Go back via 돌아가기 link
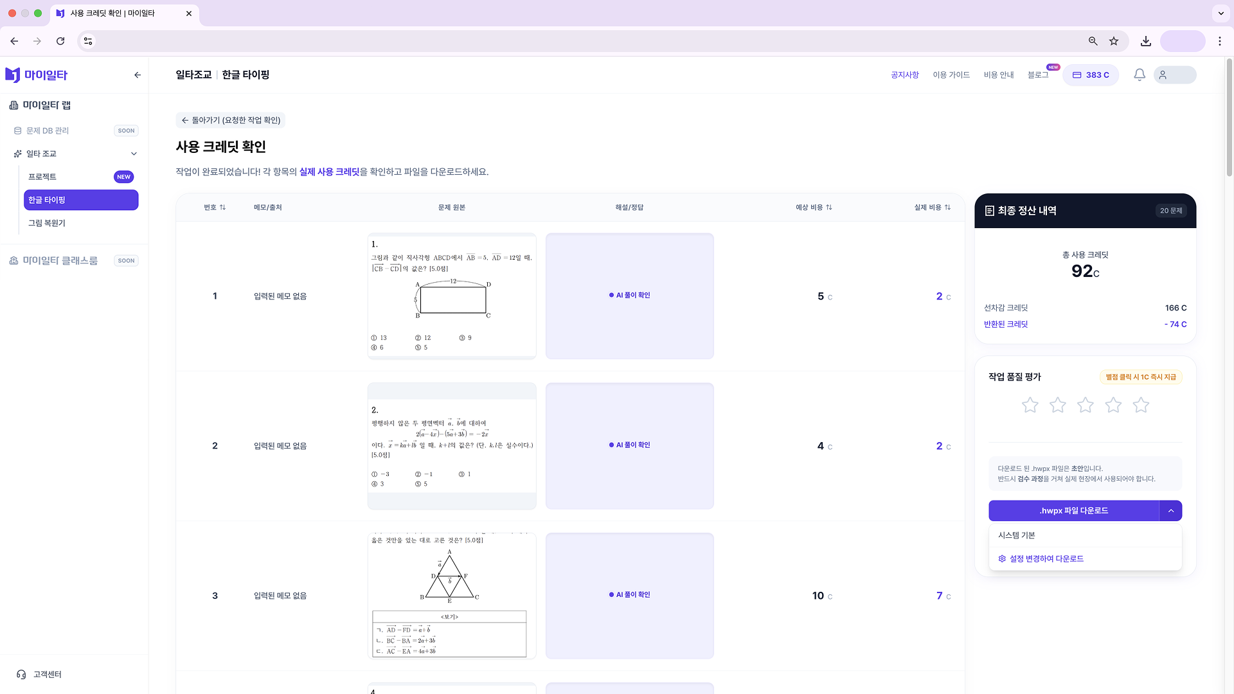The width and height of the screenshot is (1234, 694). pyautogui.click(x=231, y=120)
